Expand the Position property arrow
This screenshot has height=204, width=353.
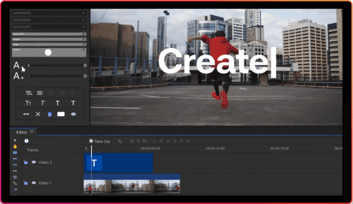tap(84, 39)
